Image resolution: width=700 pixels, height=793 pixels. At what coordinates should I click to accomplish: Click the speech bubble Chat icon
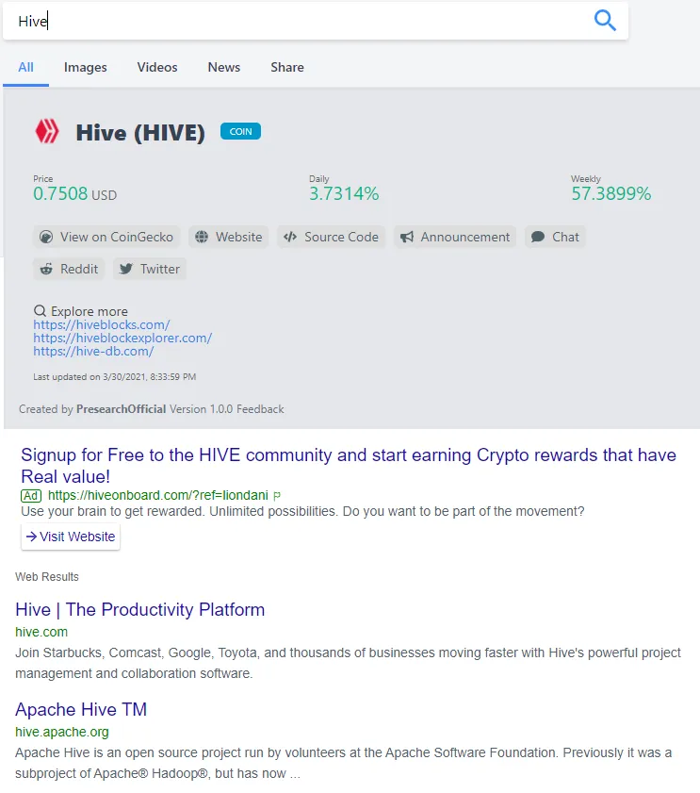[x=538, y=238]
